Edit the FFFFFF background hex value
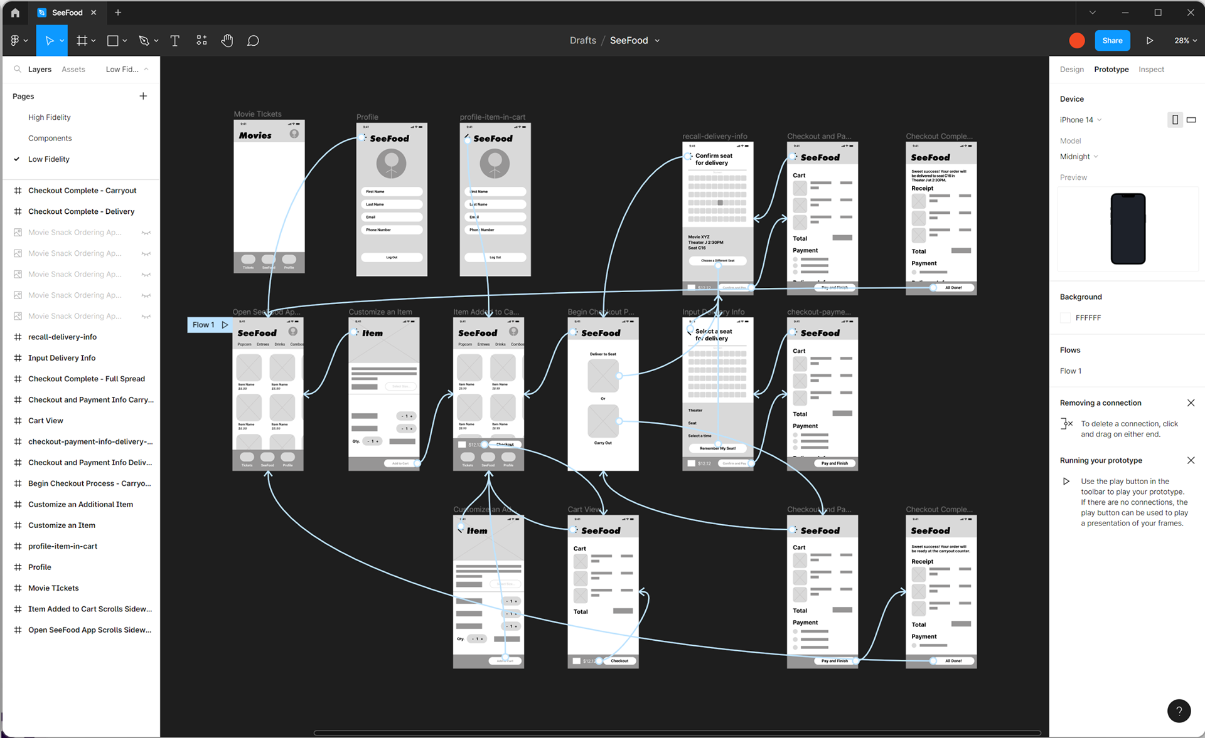 [x=1088, y=318]
